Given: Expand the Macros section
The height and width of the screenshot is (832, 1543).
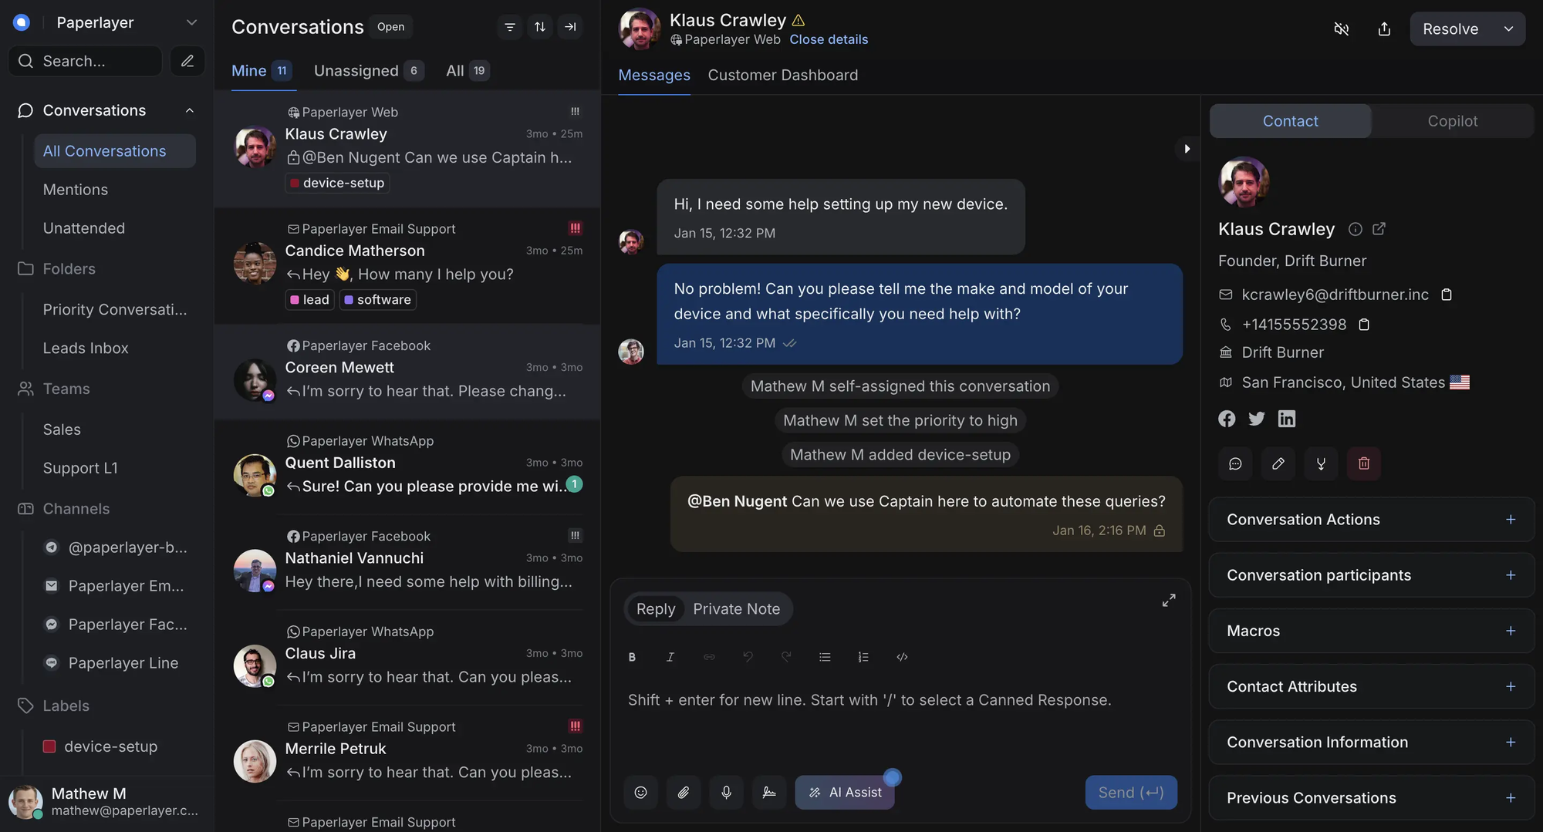Looking at the screenshot, I should point(1511,631).
